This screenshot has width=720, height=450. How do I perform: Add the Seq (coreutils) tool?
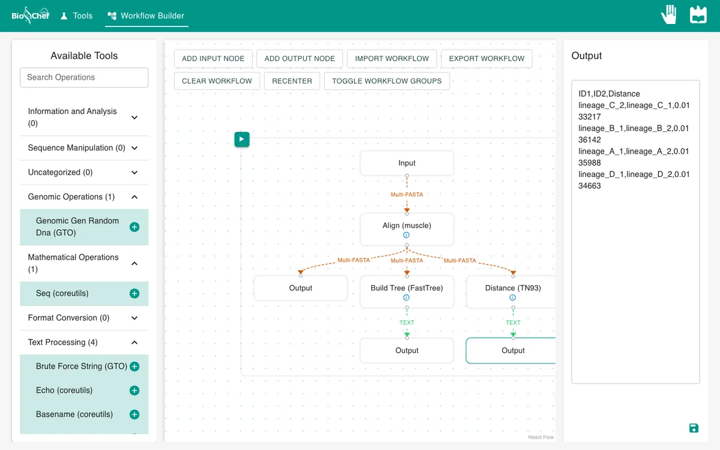(134, 293)
